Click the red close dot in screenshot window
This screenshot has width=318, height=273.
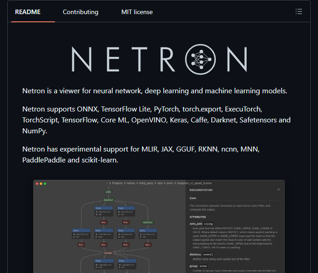[x=37, y=184]
